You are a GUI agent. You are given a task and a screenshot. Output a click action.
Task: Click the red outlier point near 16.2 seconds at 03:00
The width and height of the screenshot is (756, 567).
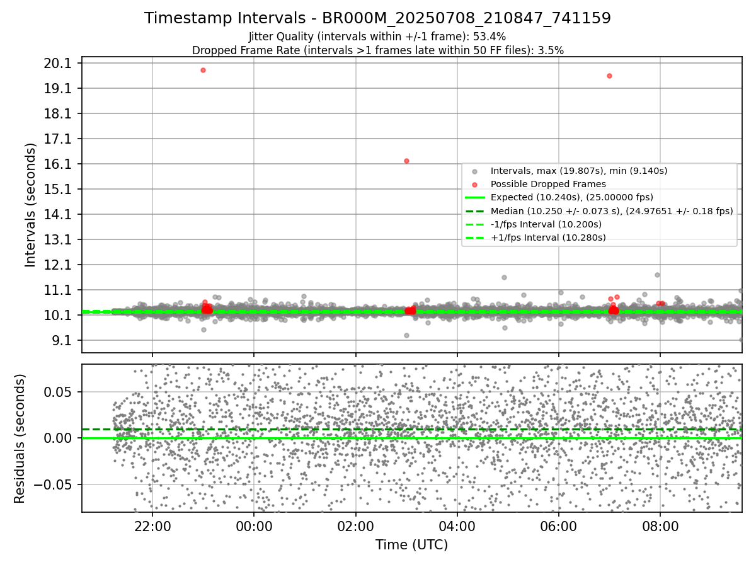pyautogui.click(x=406, y=161)
